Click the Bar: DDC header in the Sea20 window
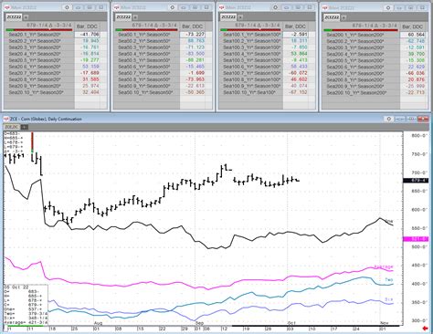 (x=89, y=26)
